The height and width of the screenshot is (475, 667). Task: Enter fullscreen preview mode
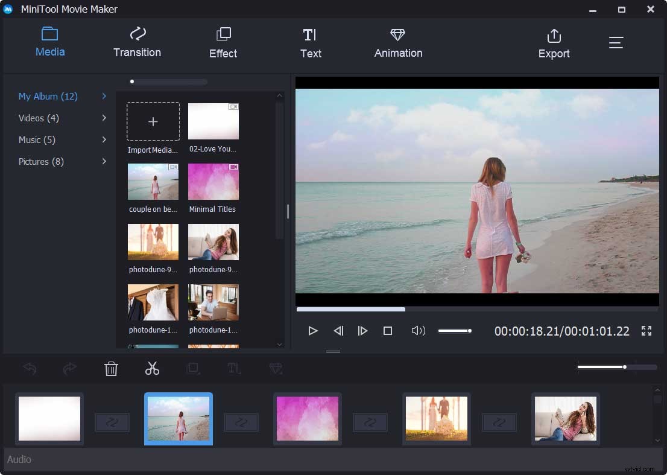646,330
